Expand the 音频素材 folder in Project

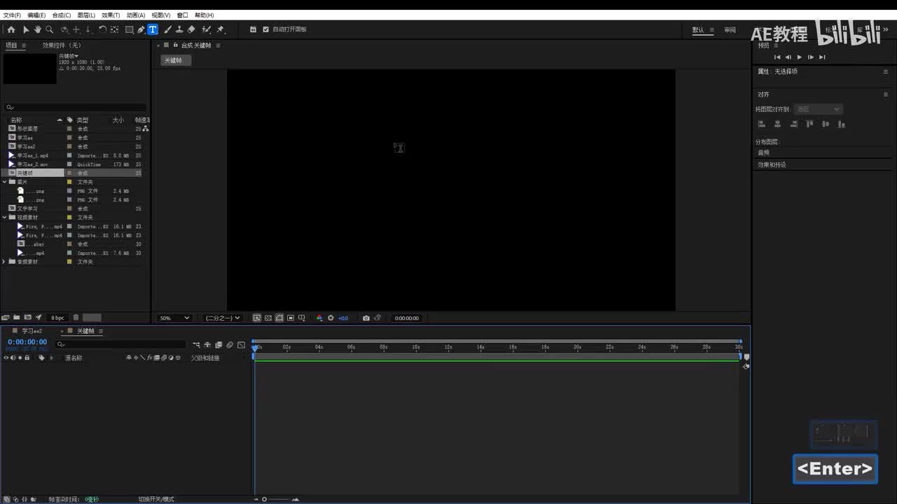pos(4,262)
